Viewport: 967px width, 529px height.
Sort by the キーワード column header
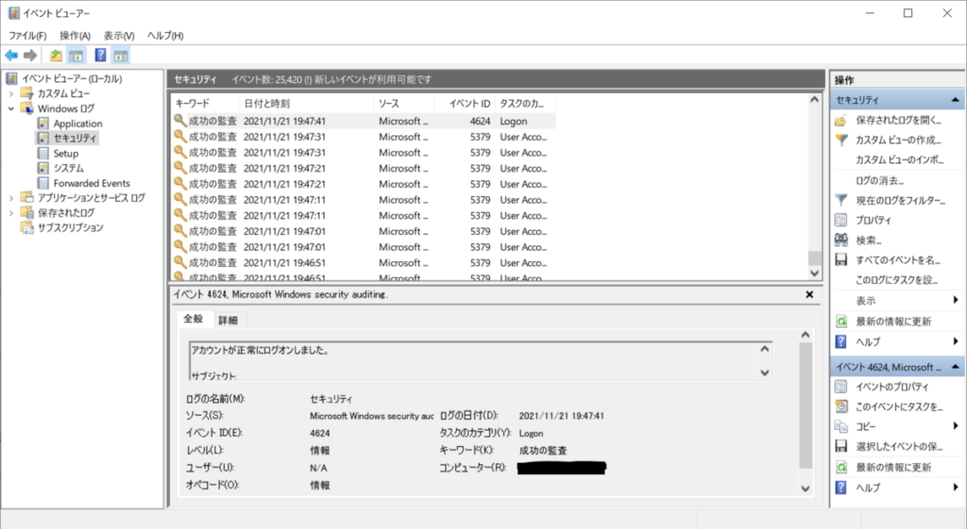pos(205,104)
